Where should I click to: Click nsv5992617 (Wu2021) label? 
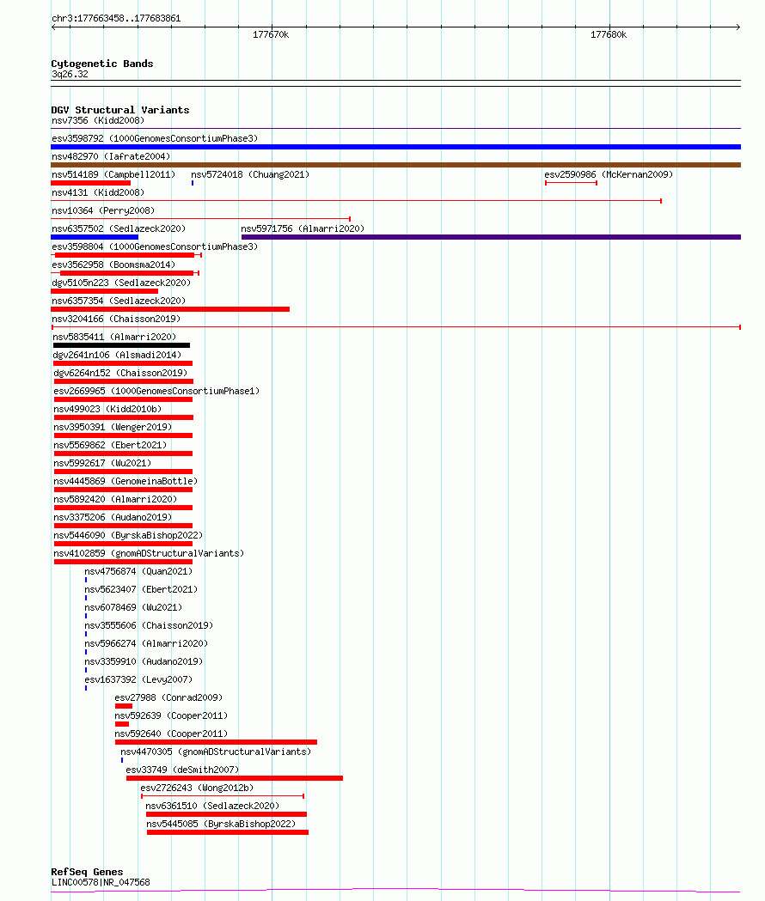coord(102,463)
